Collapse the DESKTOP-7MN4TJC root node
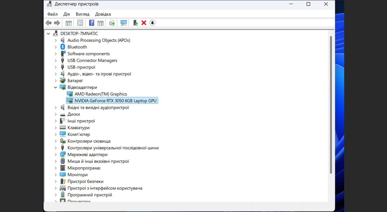 pos(48,34)
